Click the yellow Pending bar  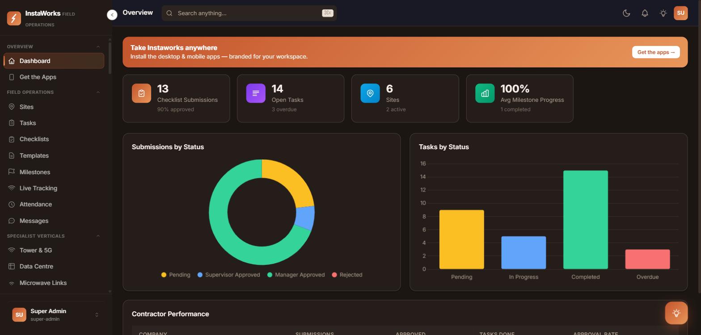(461, 239)
